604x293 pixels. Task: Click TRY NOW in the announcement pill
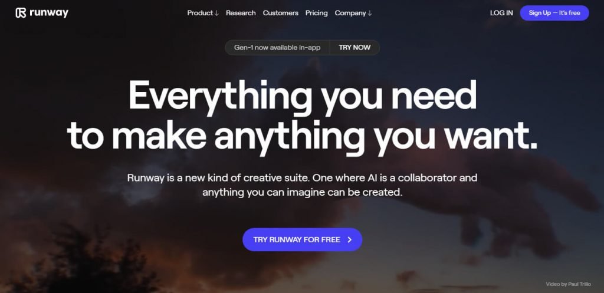point(354,48)
